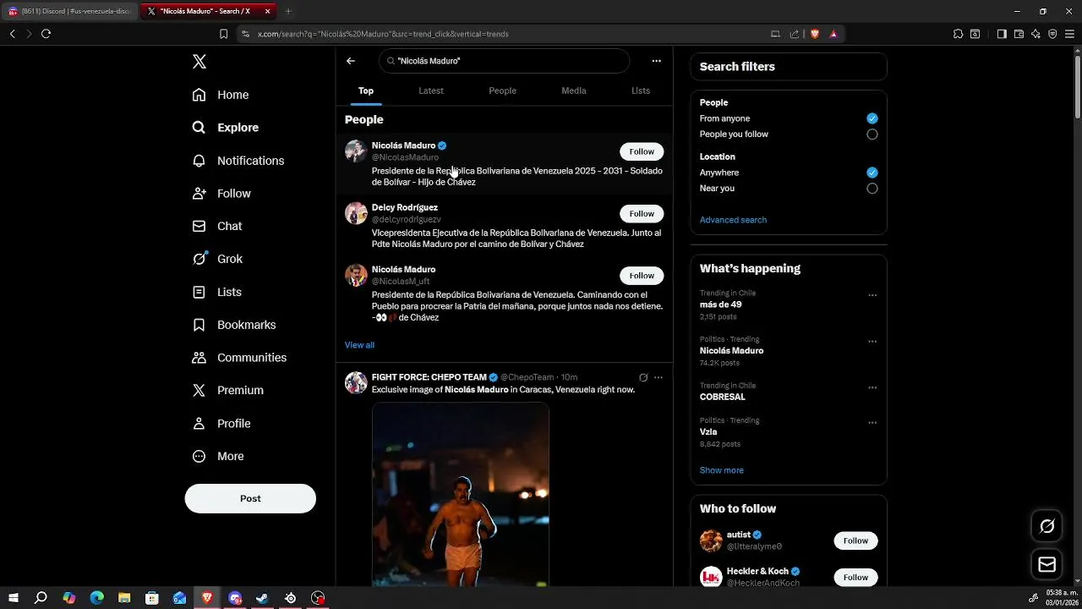The image size is (1082, 609).
Task: Click the page's vertical scrollbar thumb
Action: [1077, 87]
